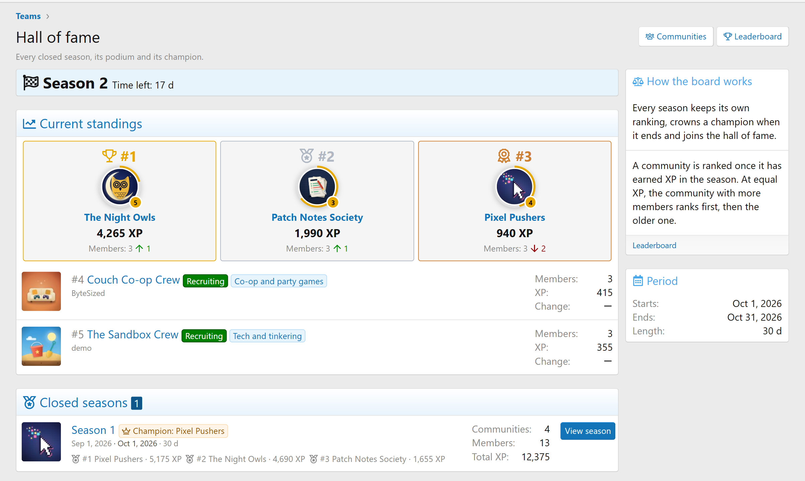The width and height of the screenshot is (805, 481).
Task: Click the medal icon before #3 Patch Notes Society
Action: click(314, 459)
